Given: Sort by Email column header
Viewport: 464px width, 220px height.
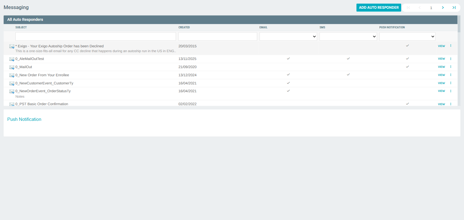Looking at the screenshot, I should click(263, 27).
